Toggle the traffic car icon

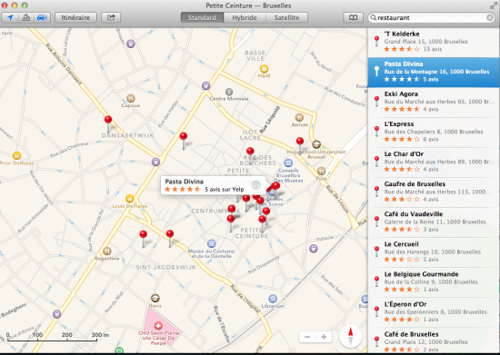pyautogui.click(x=42, y=17)
